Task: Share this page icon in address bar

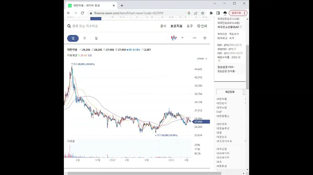Action: (196, 13)
